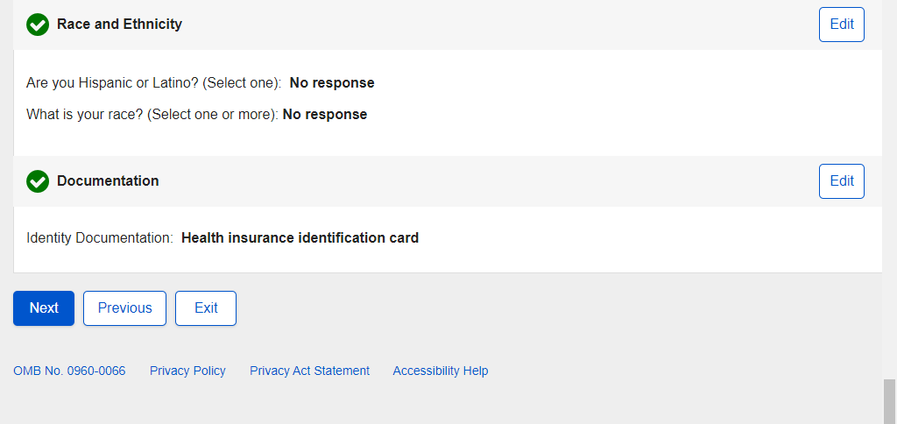
Task: Select the Race and Ethnicity heading
Action: coord(119,25)
